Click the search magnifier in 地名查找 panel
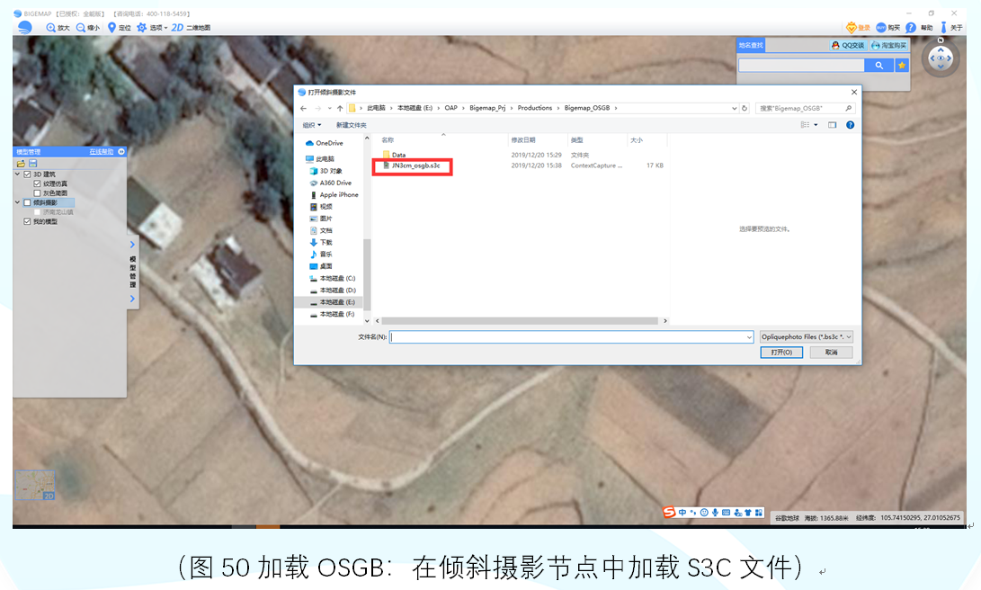This screenshot has width=981, height=590. [878, 65]
